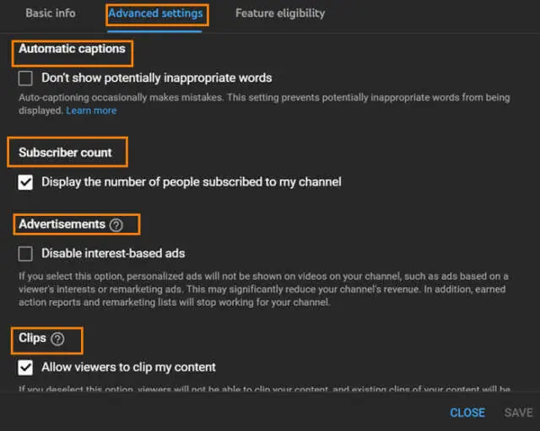Tick the Disable interest-based ads checkbox

point(25,254)
